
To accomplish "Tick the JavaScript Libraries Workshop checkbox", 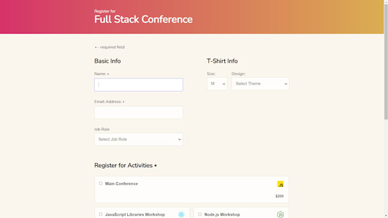I will click(100, 214).
